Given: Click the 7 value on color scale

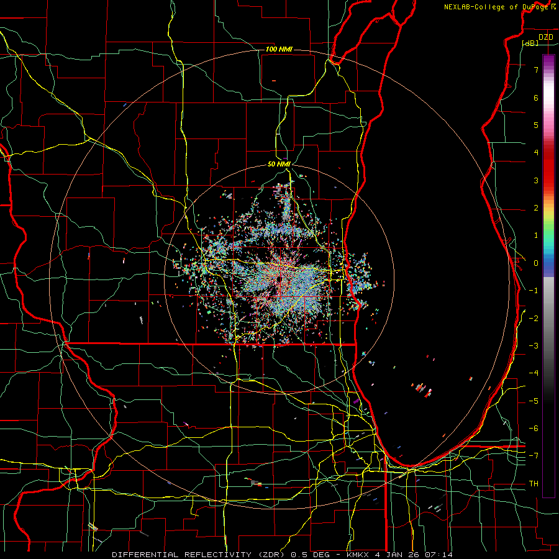Looking at the screenshot, I should click(x=536, y=70).
